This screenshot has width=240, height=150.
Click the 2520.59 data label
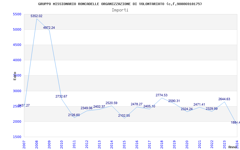(111, 103)
